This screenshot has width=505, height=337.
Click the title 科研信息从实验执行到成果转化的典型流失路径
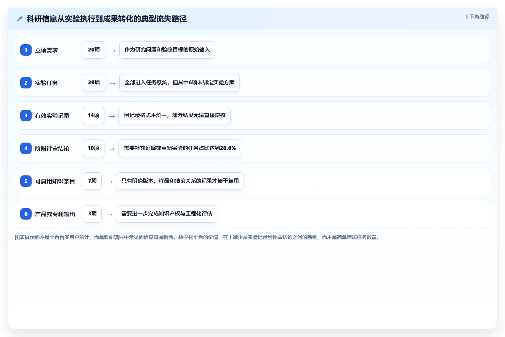click(x=107, y=19)
